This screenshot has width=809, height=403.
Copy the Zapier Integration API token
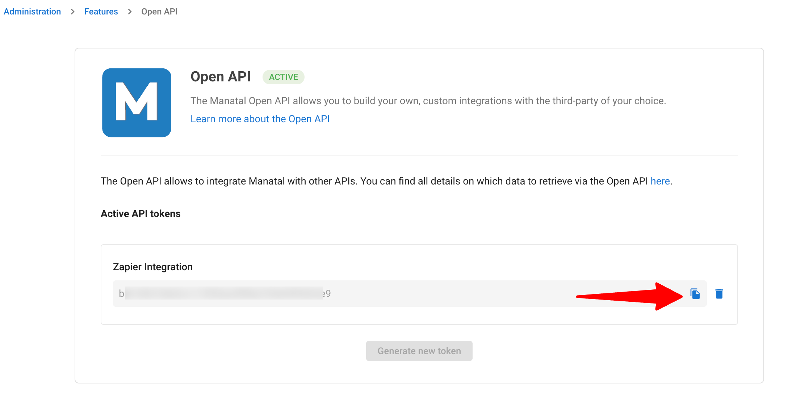click(x=695, y=294)
